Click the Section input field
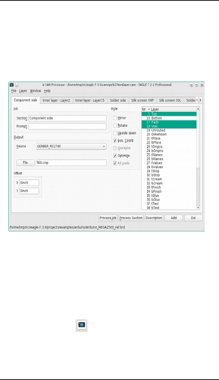The width and height of the screenshot is (219, 380). pos(67,118)
